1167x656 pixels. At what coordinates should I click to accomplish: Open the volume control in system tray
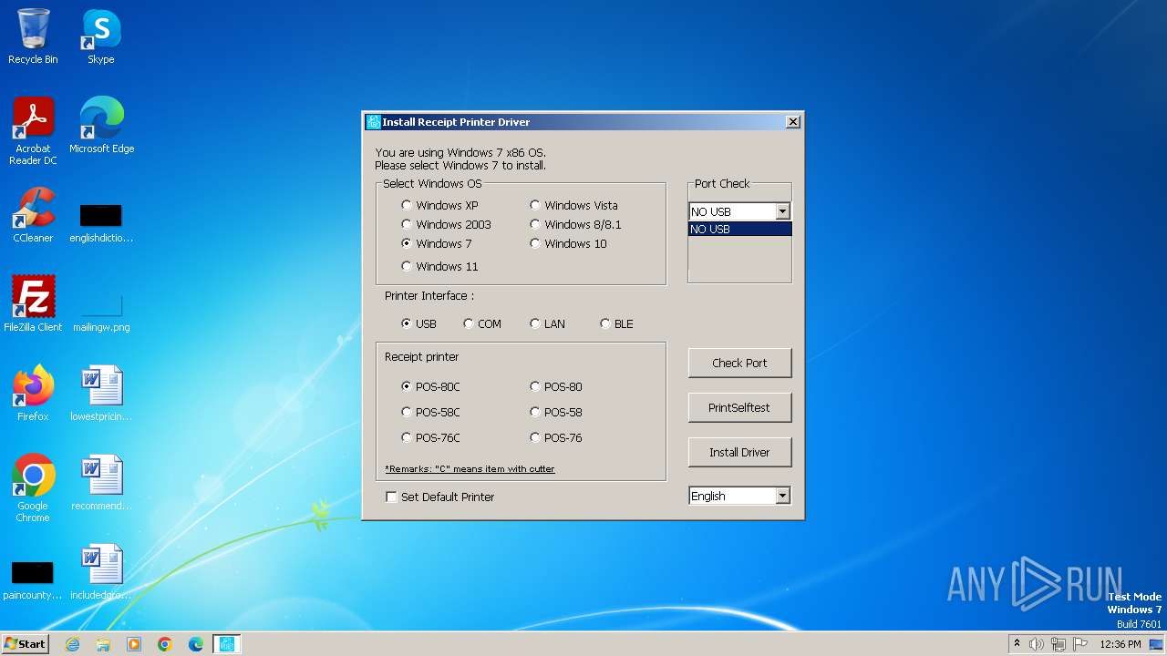click(1037, 644)
